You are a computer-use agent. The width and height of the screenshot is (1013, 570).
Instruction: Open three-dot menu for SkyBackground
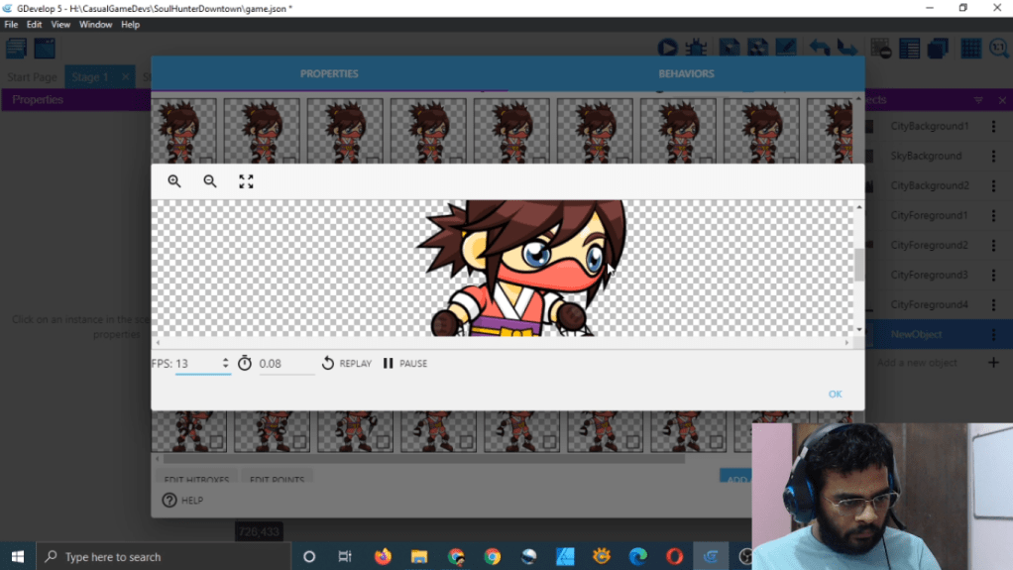point(993,156)
